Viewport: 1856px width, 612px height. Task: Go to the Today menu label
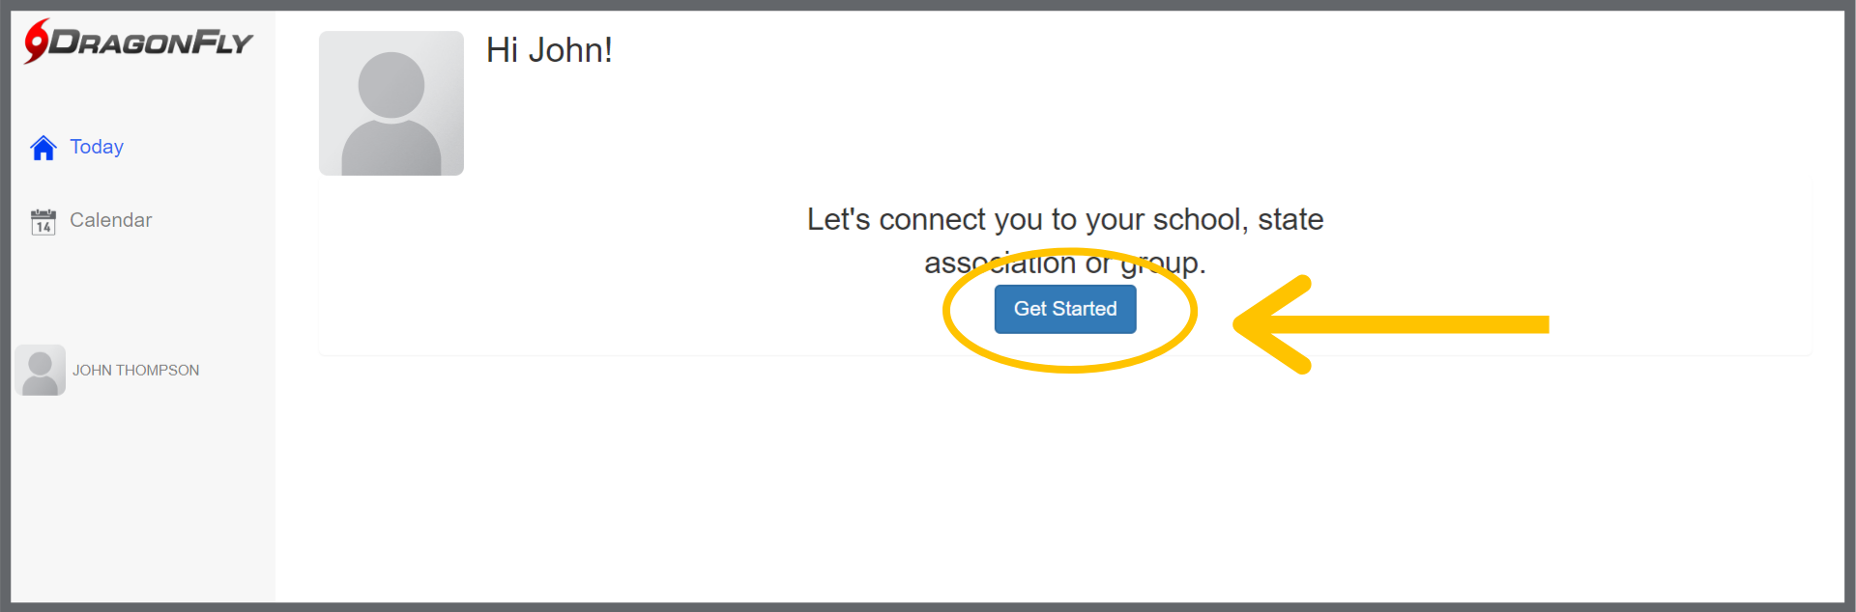[97, 147]
